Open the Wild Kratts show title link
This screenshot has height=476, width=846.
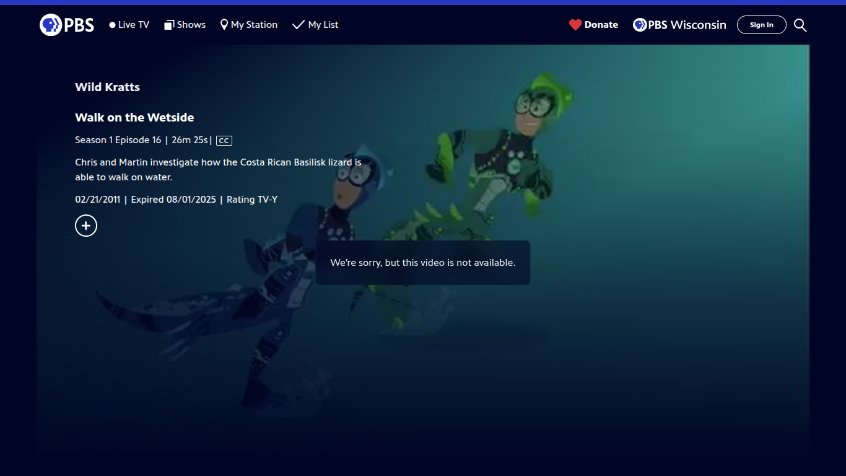108,87
